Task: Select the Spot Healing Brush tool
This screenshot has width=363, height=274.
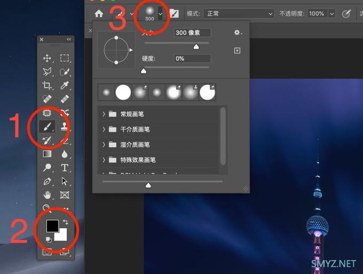Action: point(47,99)
